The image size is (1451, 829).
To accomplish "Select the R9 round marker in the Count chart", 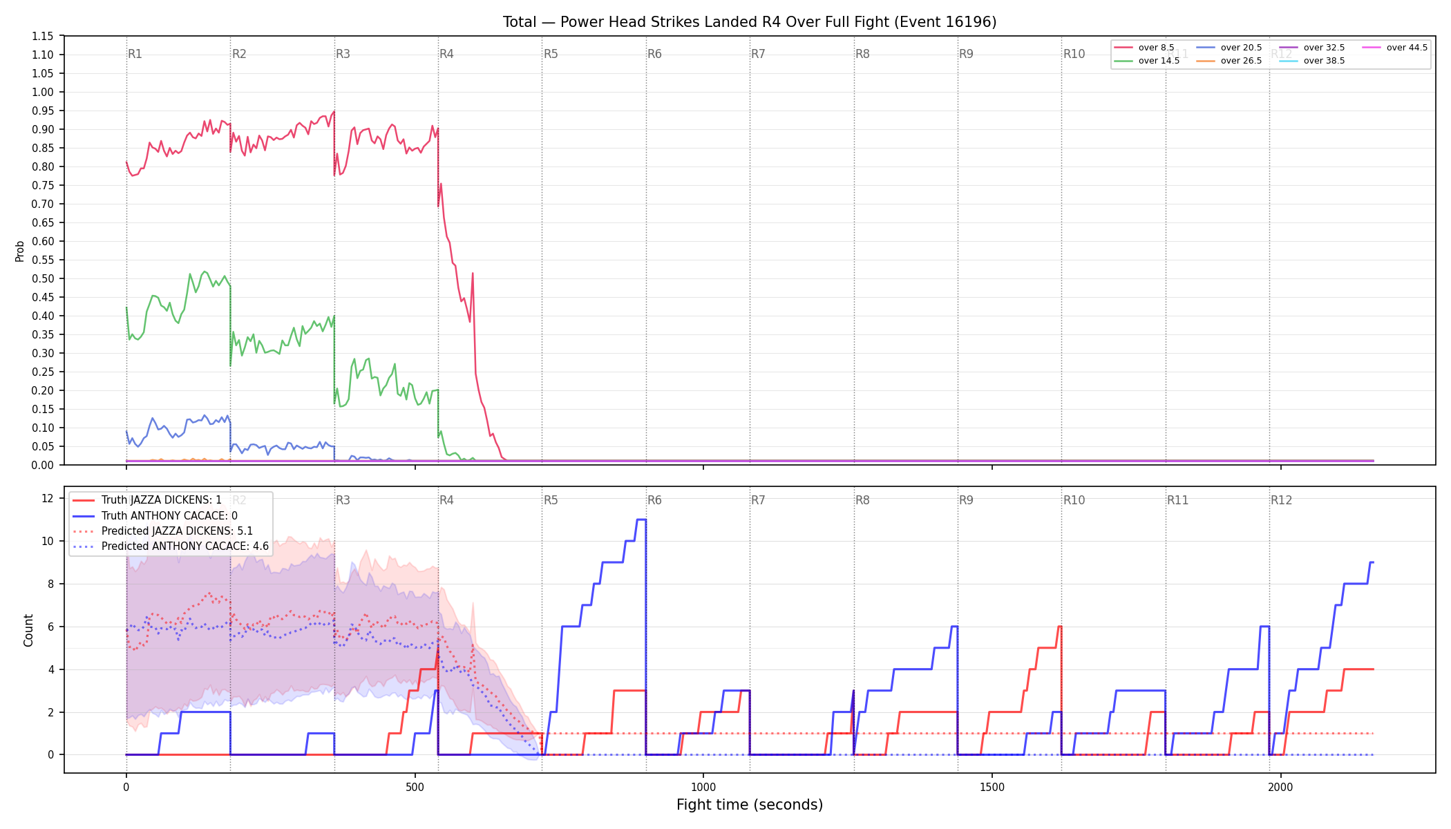I will [966, 500].
